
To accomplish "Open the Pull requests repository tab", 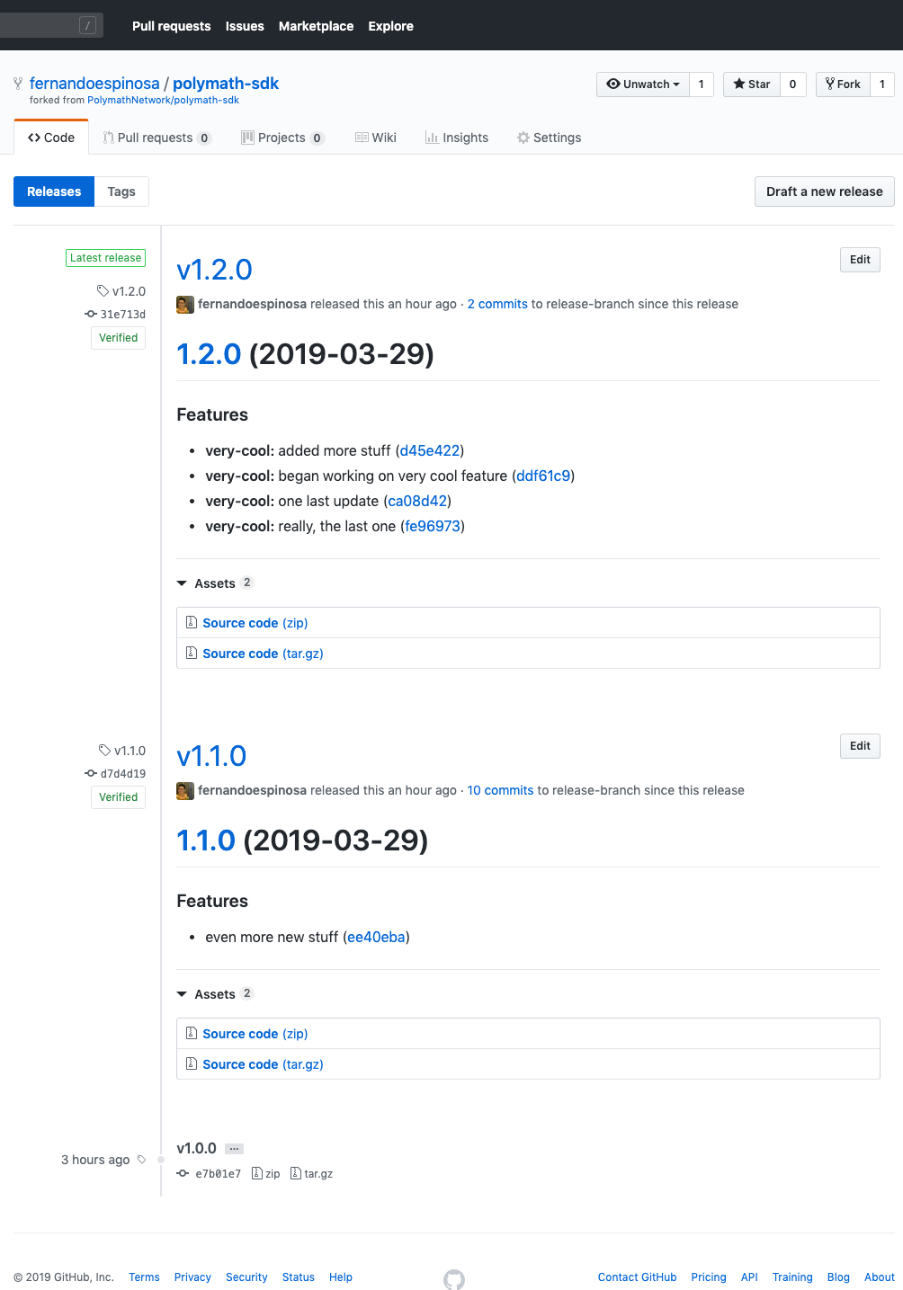I will [x=157, y=138].
